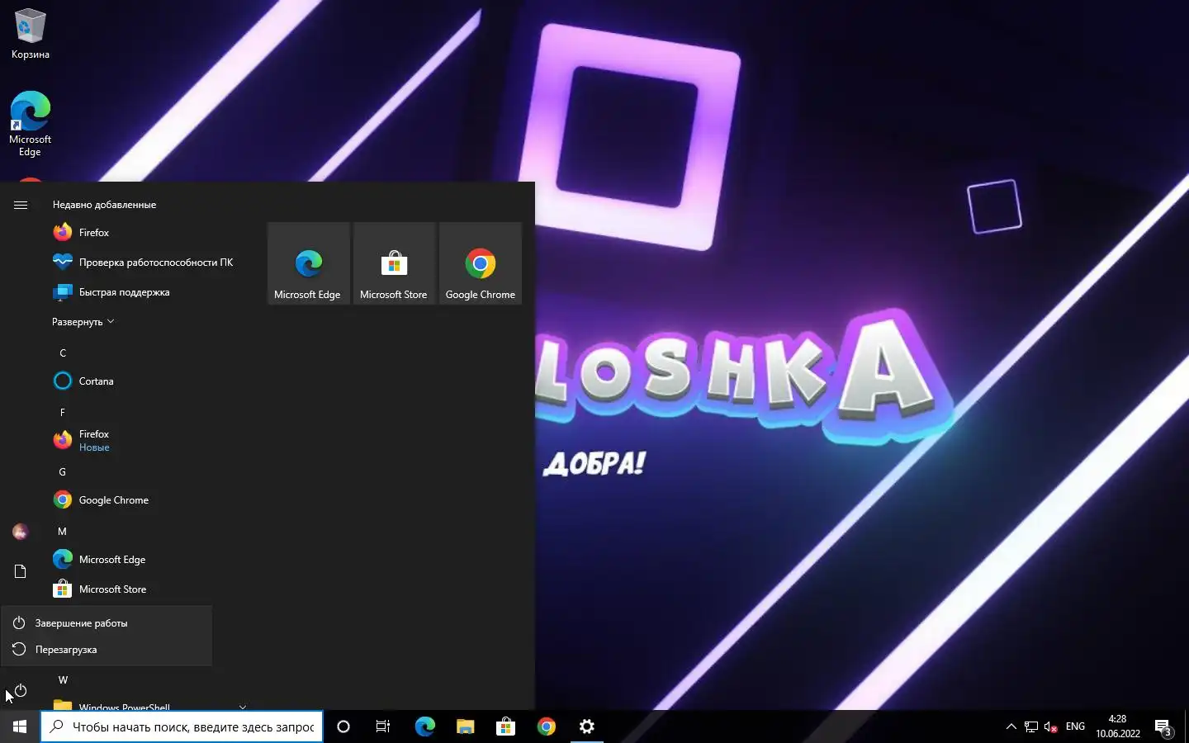The image size is (1189, 743).
Task: Open File Explorer from taskbar
Action: click(465, 726)
